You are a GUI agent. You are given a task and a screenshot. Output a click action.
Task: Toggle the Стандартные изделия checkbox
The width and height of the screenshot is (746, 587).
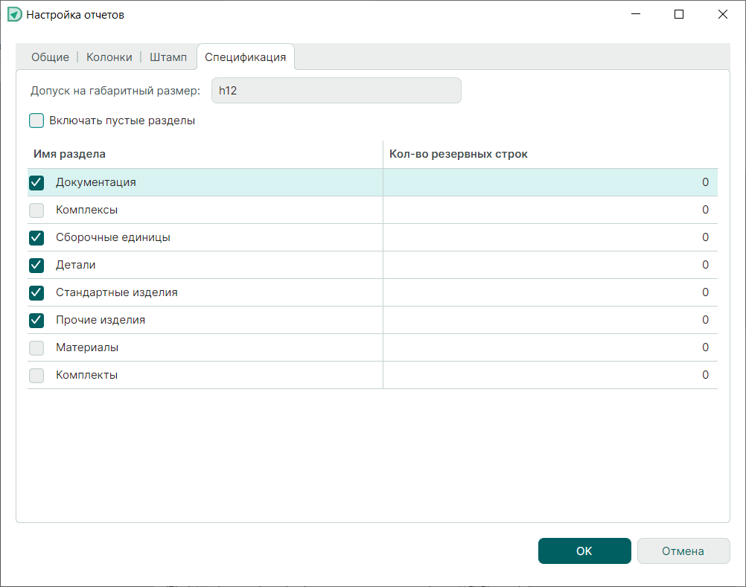pyautogui.click(x=36, y=292)
